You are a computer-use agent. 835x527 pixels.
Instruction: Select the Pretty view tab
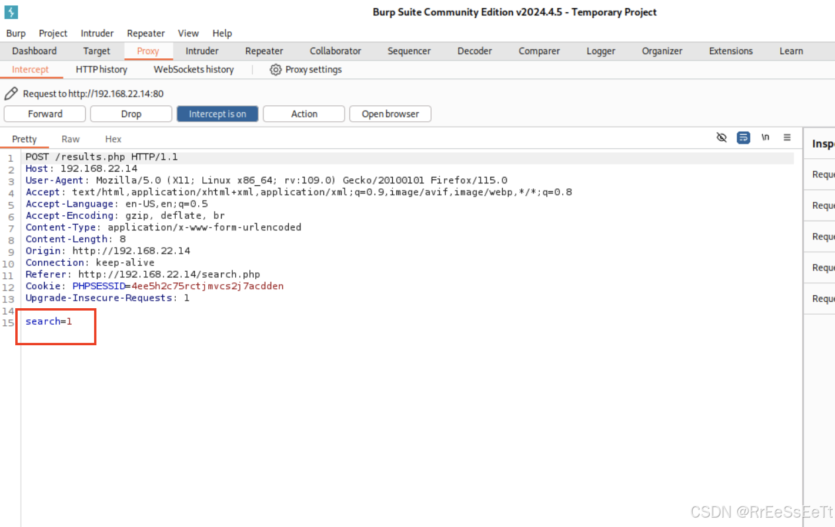25,139
